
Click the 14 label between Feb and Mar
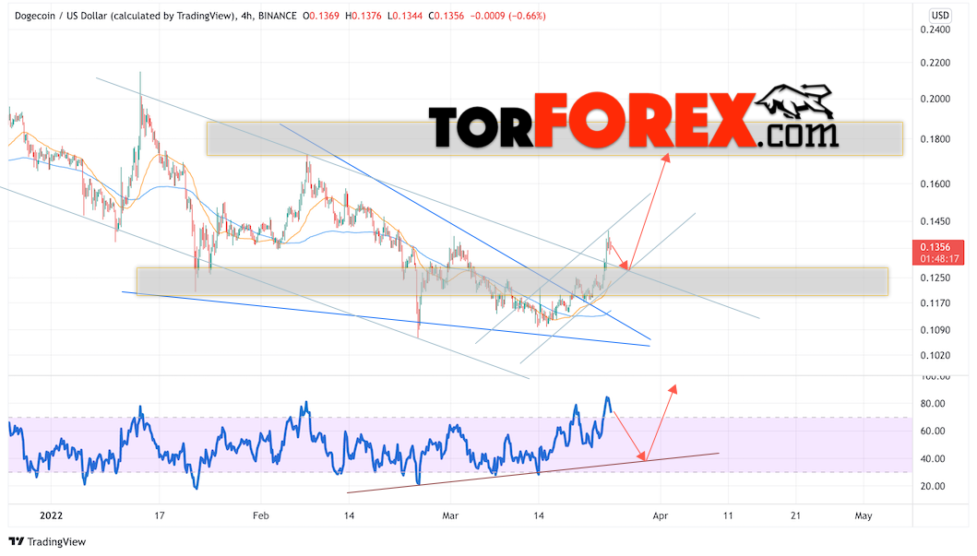tap(349, 516)
